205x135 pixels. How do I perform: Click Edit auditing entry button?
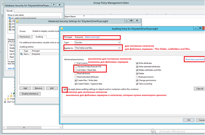[x=52, y=88]
